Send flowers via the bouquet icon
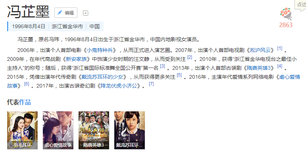The image size is (306, 157). (x=286, y=14)
